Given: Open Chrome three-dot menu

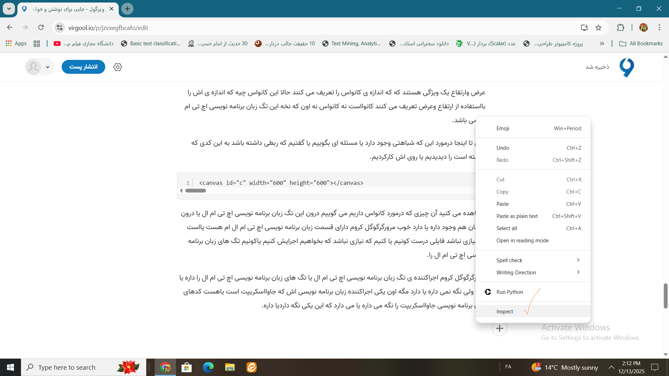Looking at the screenshot, I should 659,28.
